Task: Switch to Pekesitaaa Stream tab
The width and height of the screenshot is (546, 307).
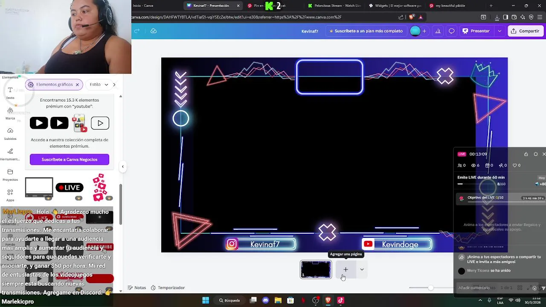Action: pyautogui.click(x=334, y=6)
